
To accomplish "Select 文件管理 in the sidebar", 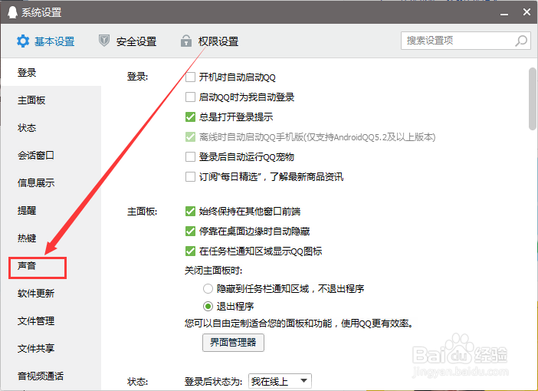I will tap(51, 321).
